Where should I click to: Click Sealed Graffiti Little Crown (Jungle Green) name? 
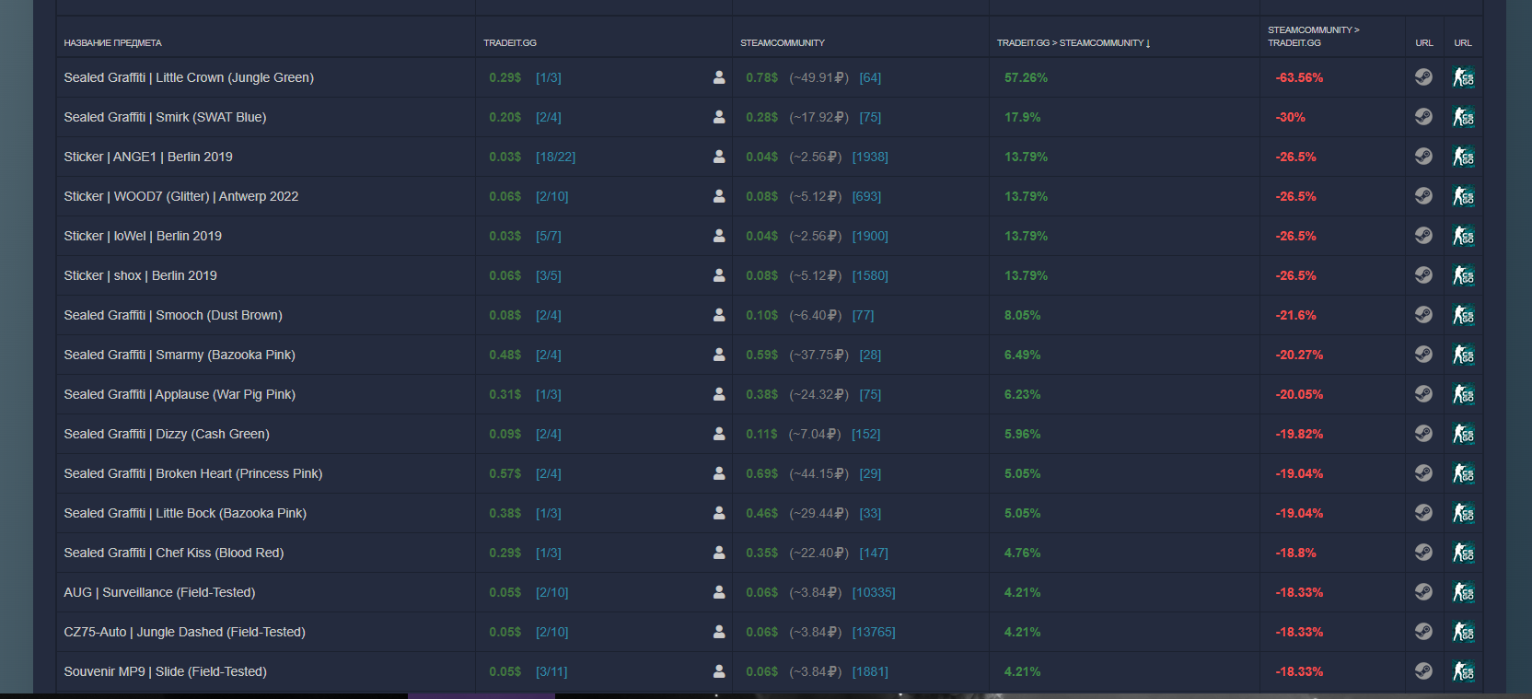pyautogui.click(x=189, y=77)
